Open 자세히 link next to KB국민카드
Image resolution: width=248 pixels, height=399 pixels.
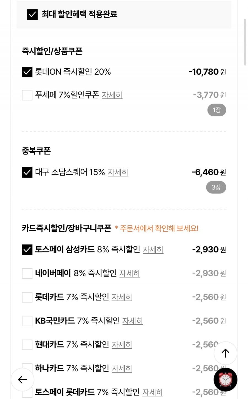pyautogui.click(x=133, y=321)
